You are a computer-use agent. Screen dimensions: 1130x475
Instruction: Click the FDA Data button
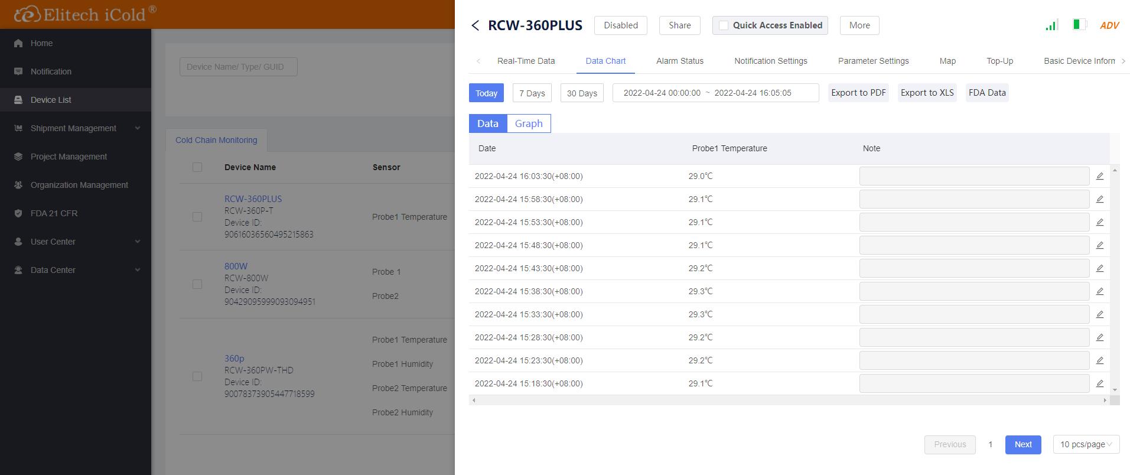[987, 93]
